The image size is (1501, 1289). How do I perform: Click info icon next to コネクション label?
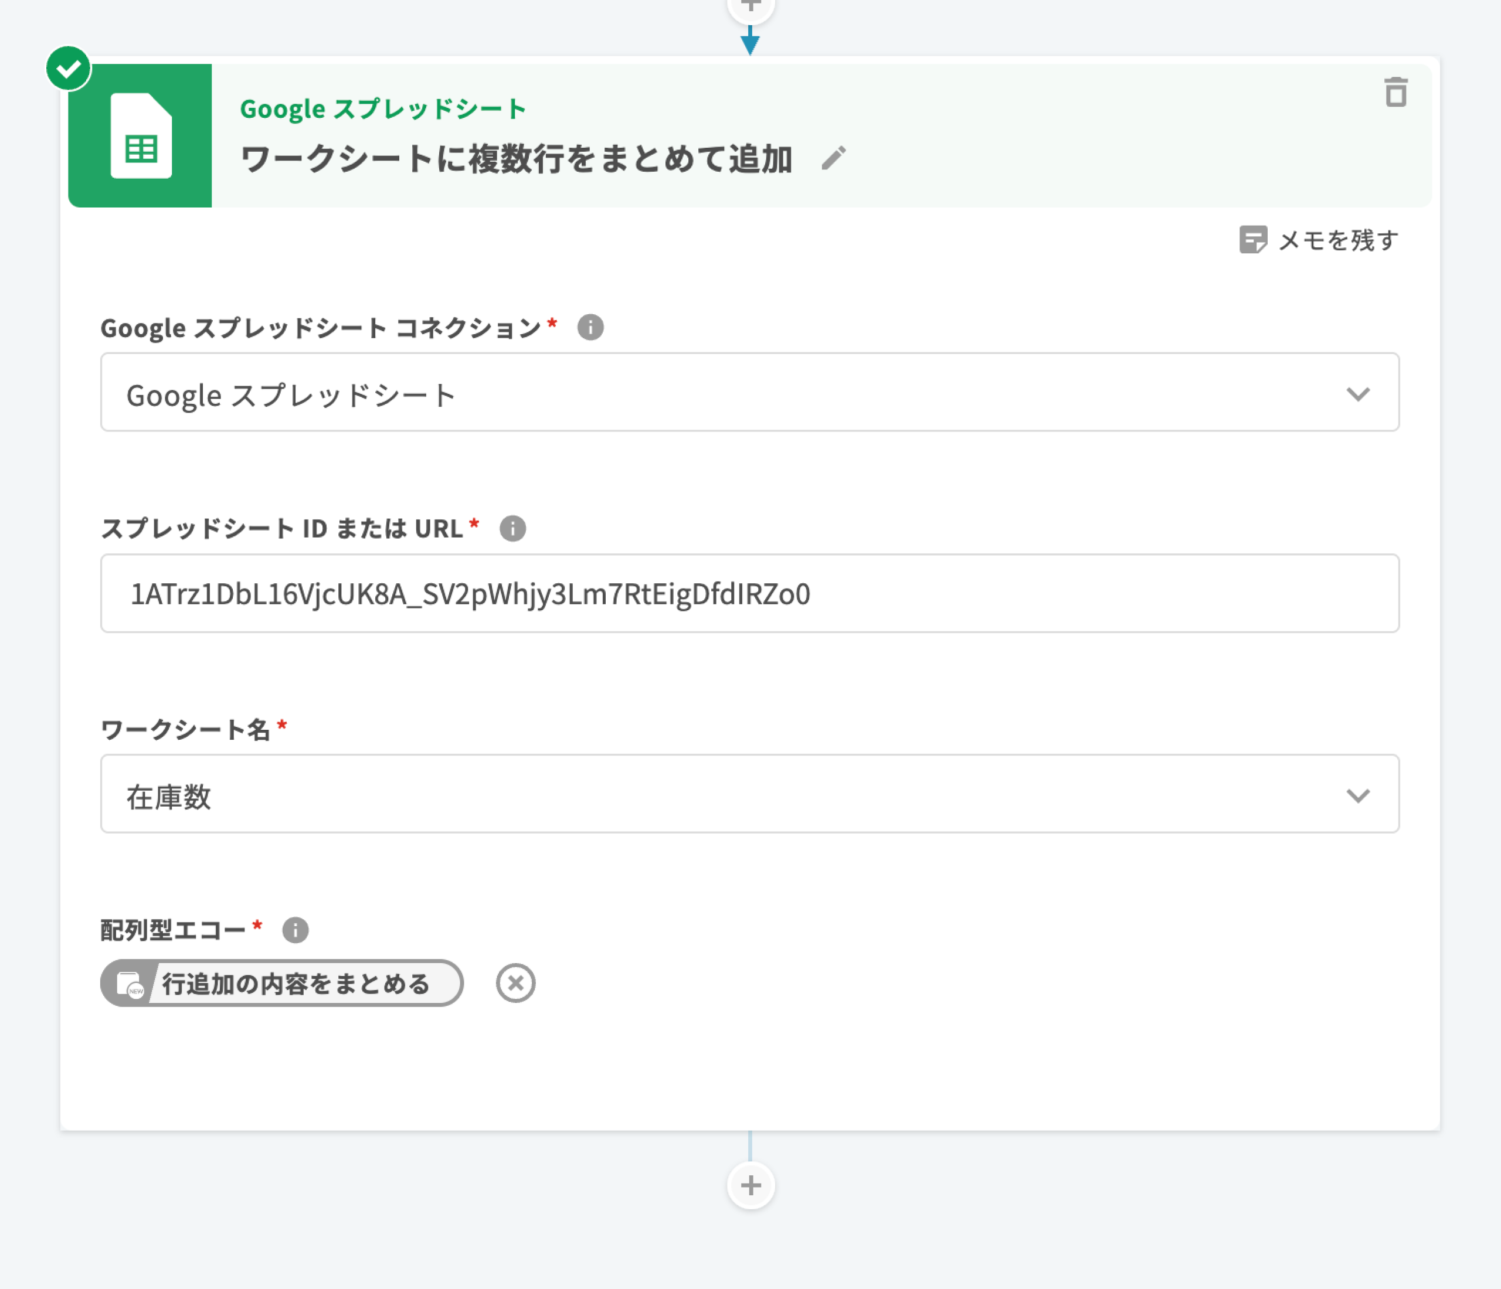590,327
